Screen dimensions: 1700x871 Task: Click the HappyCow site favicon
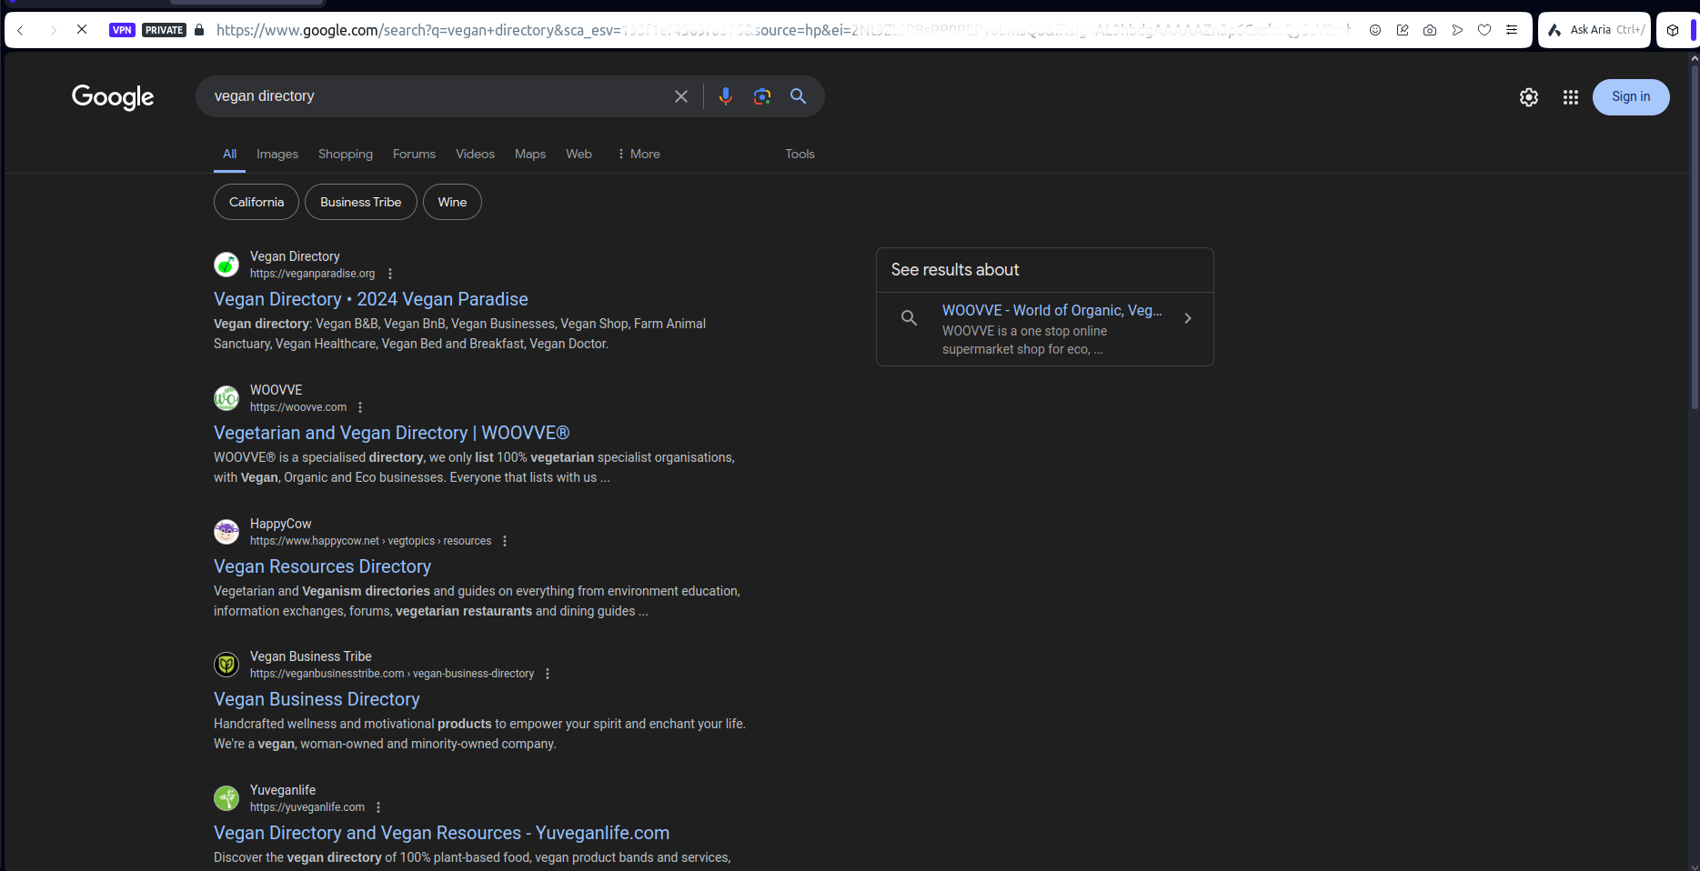coord(226,532)
